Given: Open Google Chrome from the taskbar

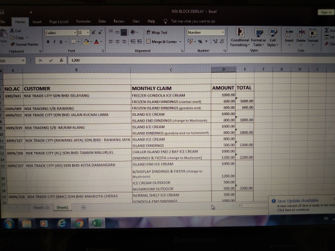Looking at the screenshot, I should (x=79, y=223).
